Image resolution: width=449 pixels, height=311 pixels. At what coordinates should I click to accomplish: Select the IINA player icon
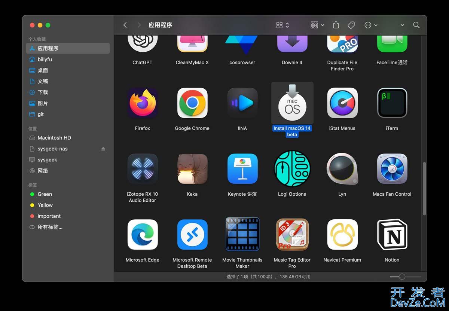click(x=242, y=103)
